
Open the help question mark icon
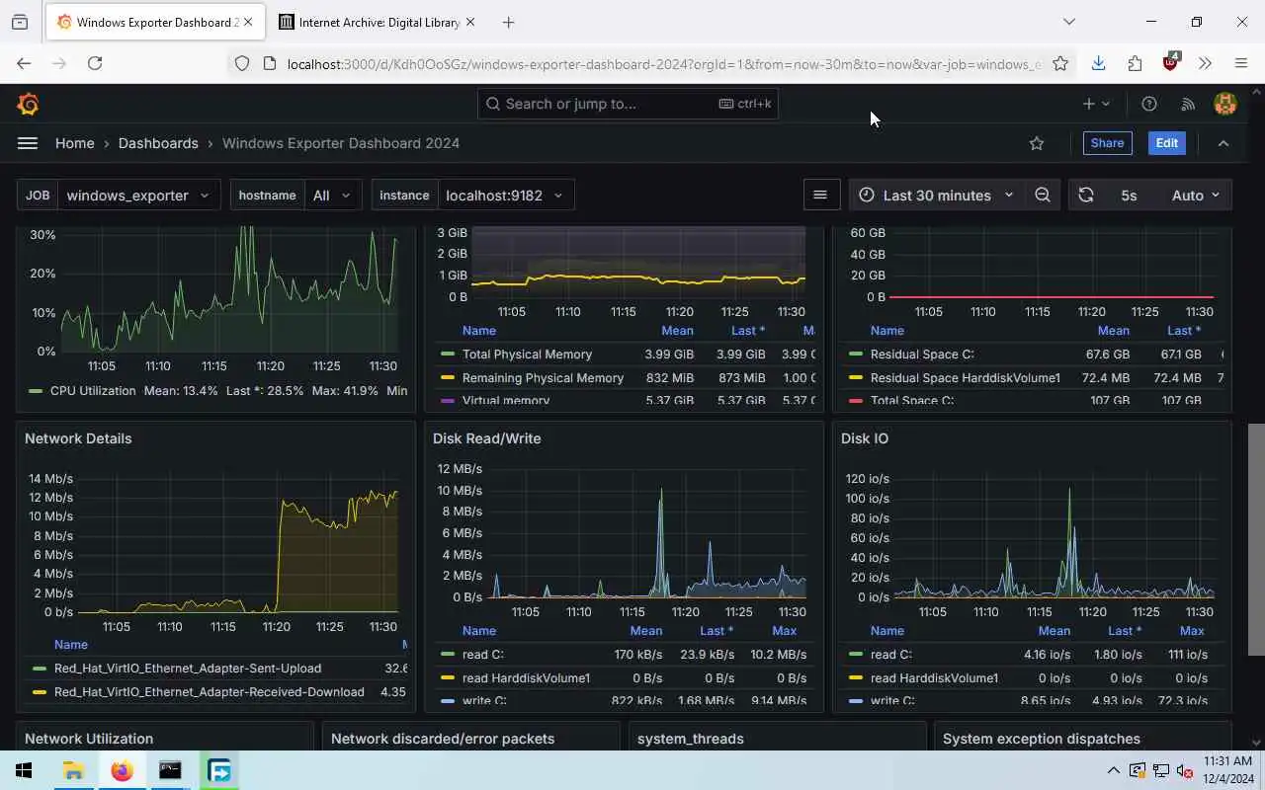1149,104
